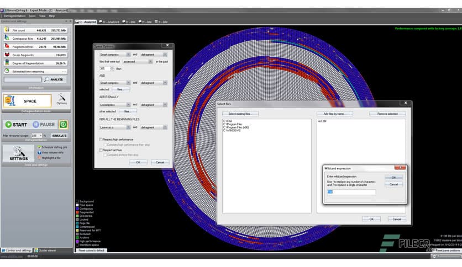This screenshot has width=462, height=267.
Task: Click the empty field left of ANALYZE
Action: tap(23, 79)
